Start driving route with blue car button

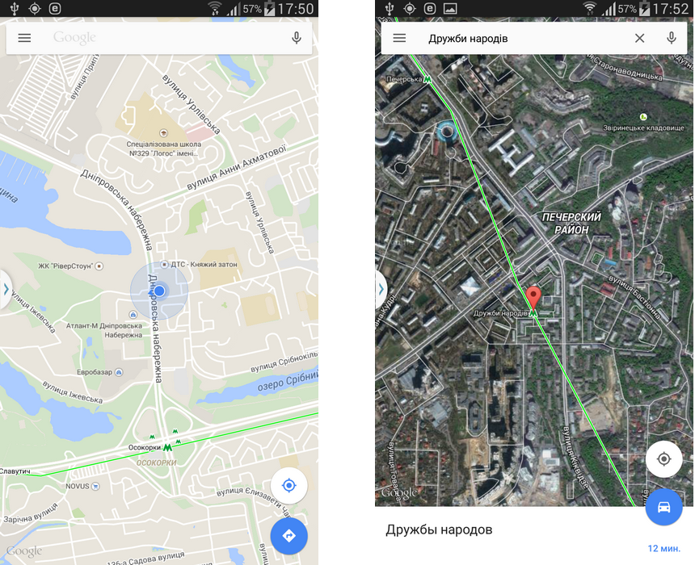click(x=663, y=508)
